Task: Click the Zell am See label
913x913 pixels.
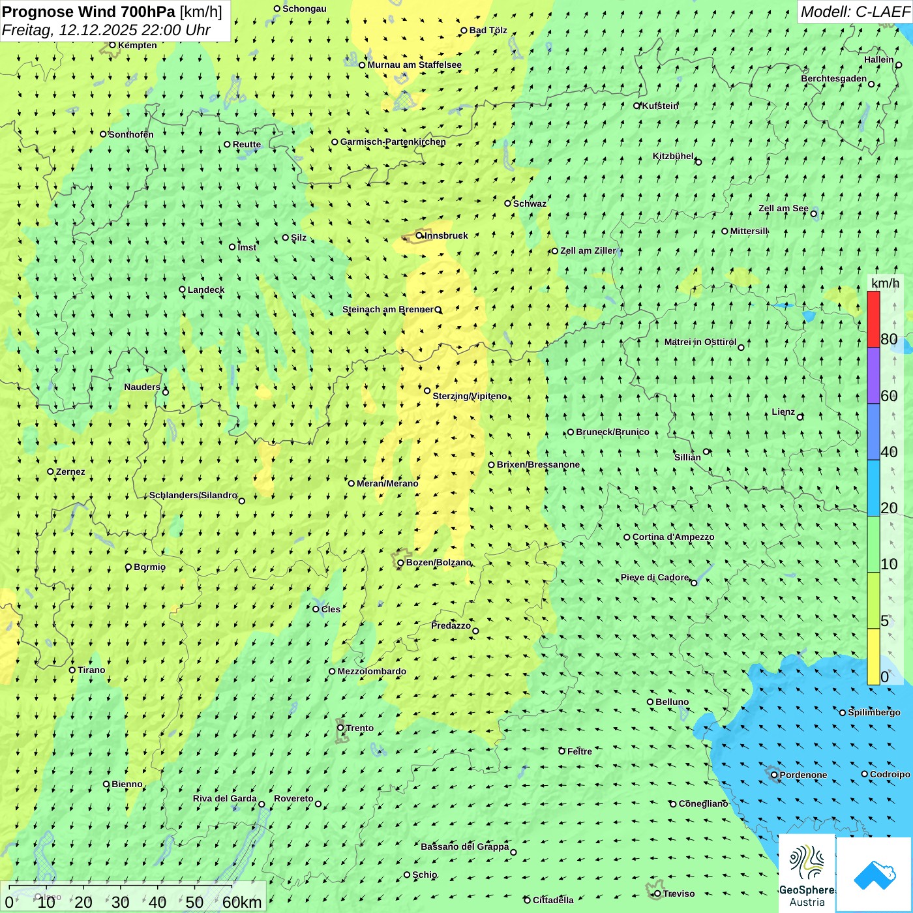Action: [x=783, y=209]
